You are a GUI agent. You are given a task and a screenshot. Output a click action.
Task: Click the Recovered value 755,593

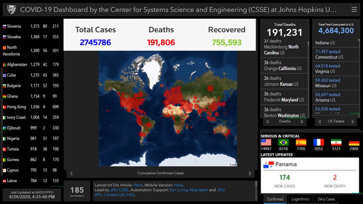pos(227,42)
